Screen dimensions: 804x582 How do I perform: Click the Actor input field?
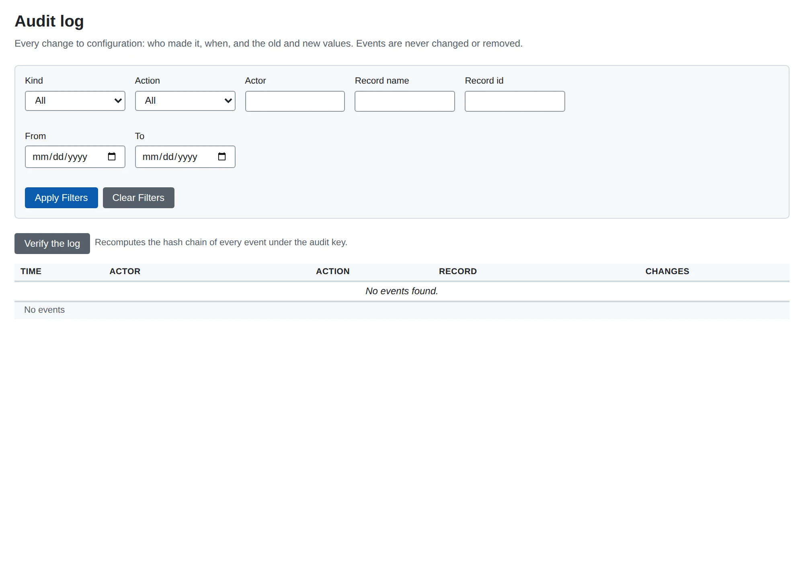coord(295,101)
